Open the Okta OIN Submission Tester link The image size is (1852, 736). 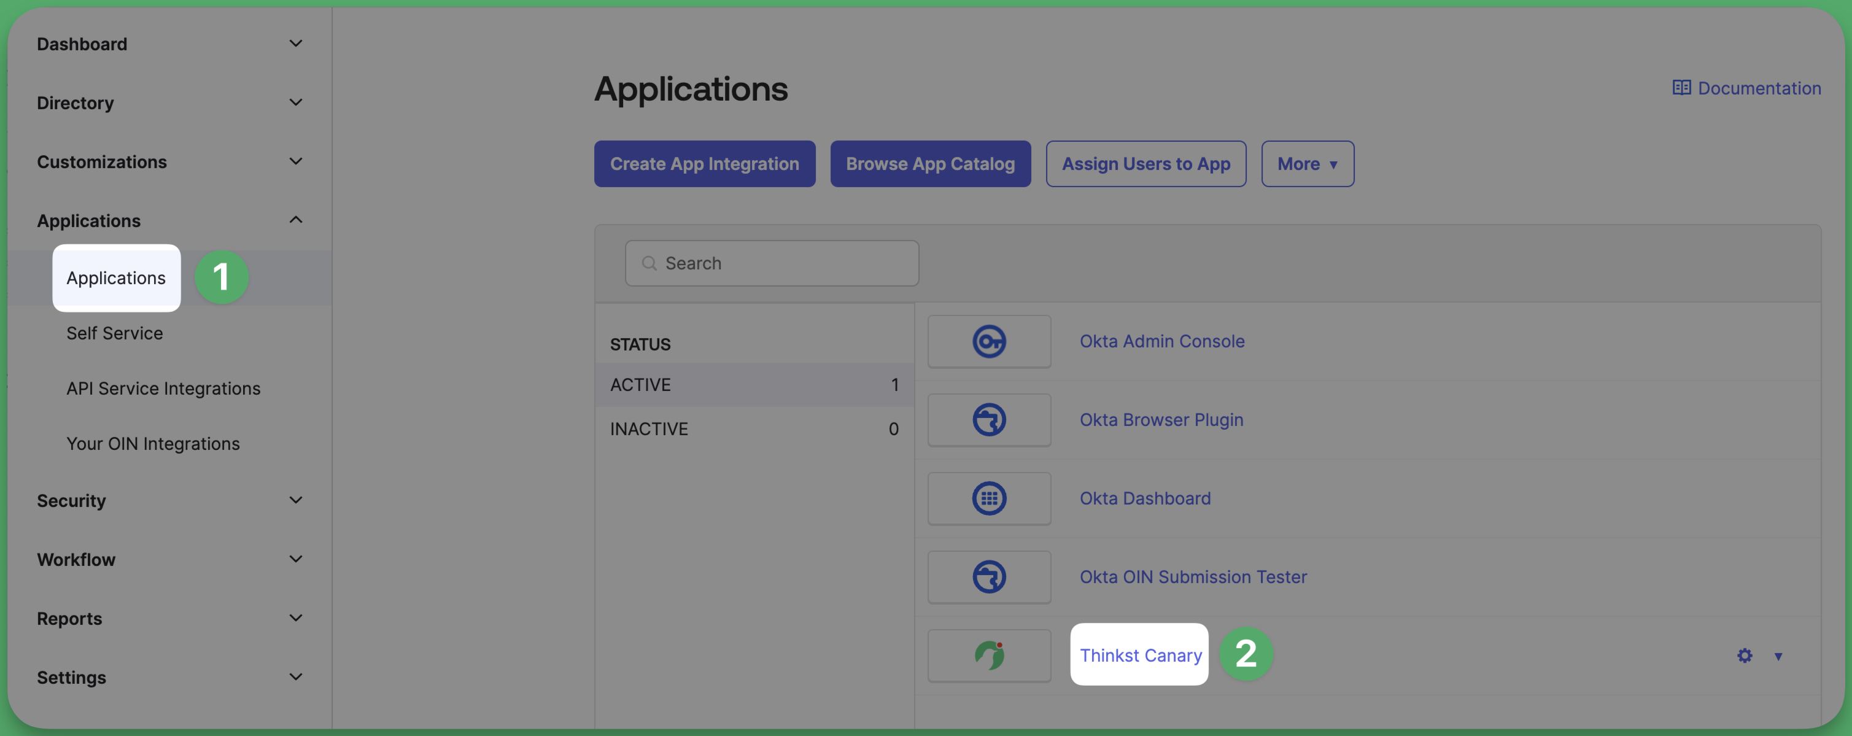click(x=1193, y=576)
